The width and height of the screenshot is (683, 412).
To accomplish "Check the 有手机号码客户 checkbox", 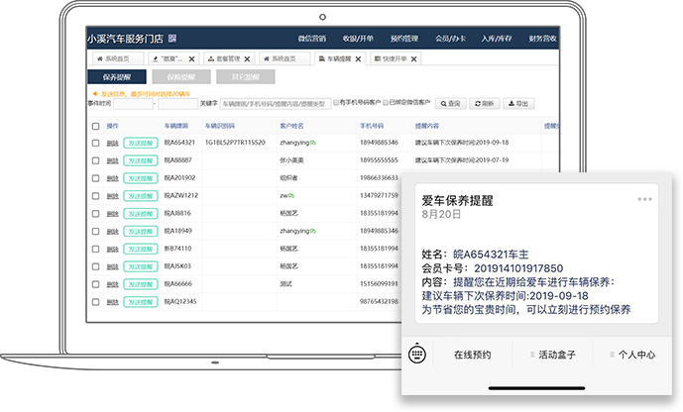I will tap(336, 103).
